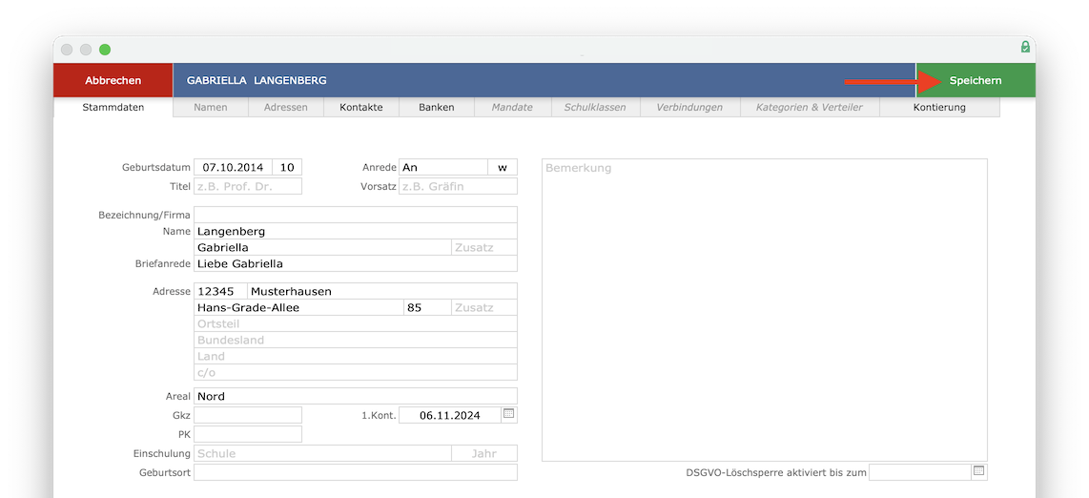Open the Namen tab
Screen dimensions: 1089x498
(x=211, y=107)
